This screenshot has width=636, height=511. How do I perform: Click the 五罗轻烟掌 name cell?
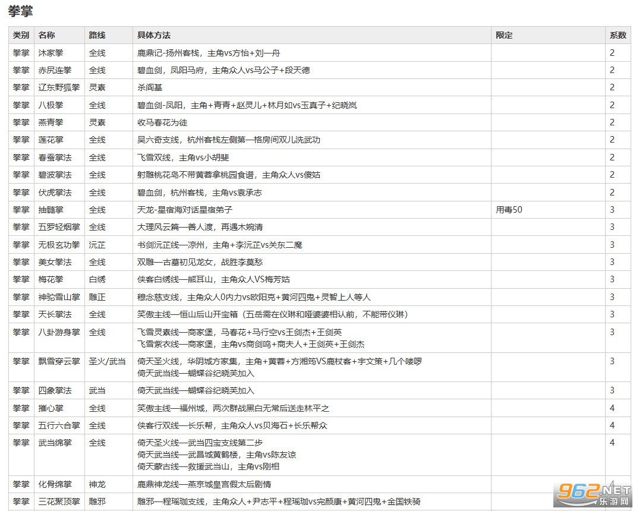pyautogui.click(x=59, y=227)
